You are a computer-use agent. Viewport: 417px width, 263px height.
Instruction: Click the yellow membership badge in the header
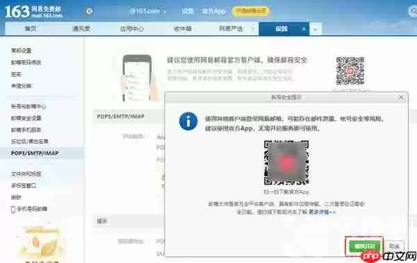pyautogui.click(x=251, y=11)
